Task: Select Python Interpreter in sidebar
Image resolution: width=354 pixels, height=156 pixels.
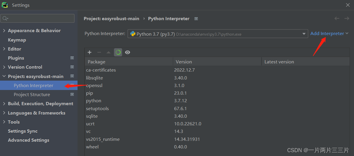Action: (x=39, y=85)
